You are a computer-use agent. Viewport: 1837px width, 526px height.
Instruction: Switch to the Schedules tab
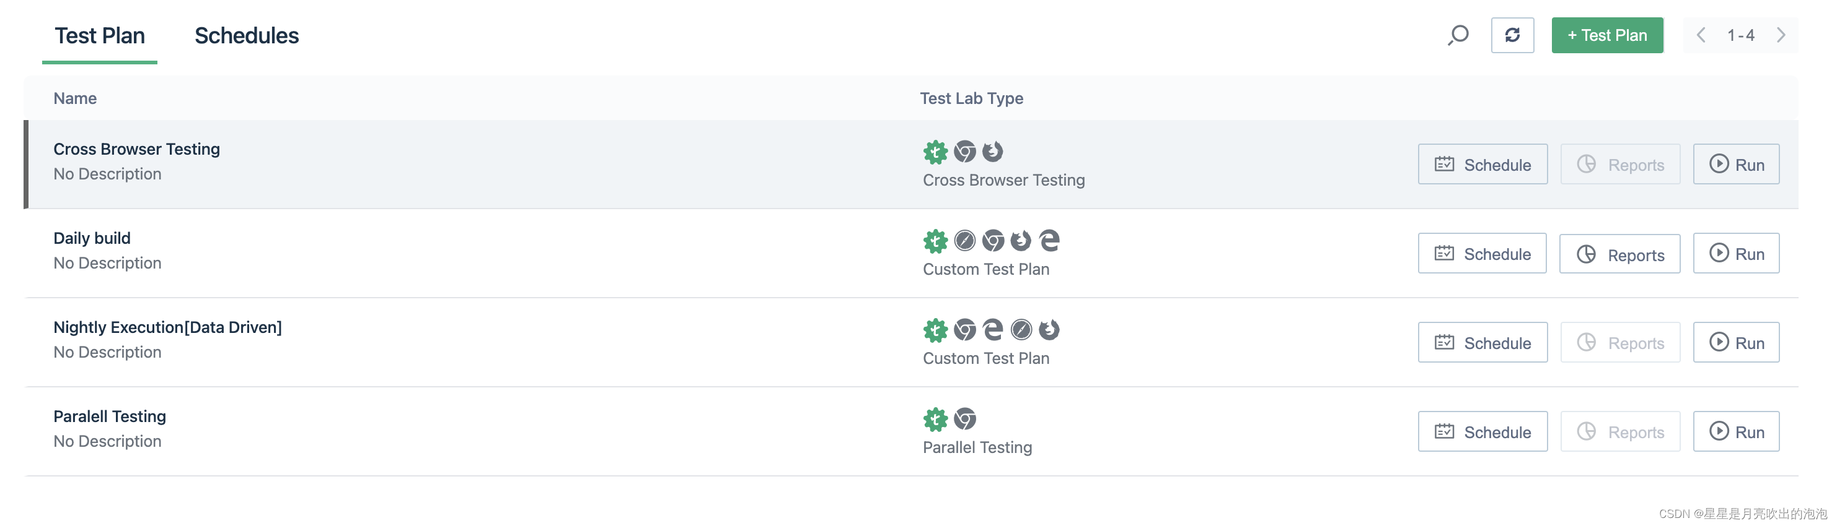pos(247,36)
